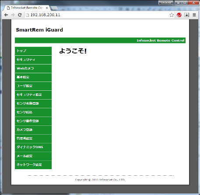Open the セキュリティ menu item
Image resolution: width=200 pixels, height=195 pixels.
tap(33, 60)
